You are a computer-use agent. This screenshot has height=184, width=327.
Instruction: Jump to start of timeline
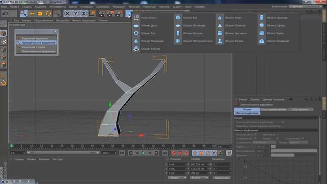pyautogui.click(x=122, y=153)
